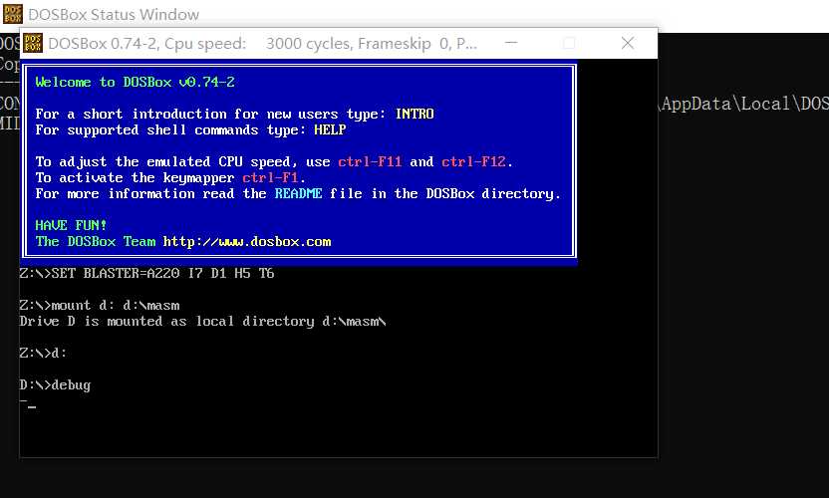Click the 'Z:\>d:' command line
Image resolution: width=829 pixels, height=498 pixels.
click(x=44, y=353)
